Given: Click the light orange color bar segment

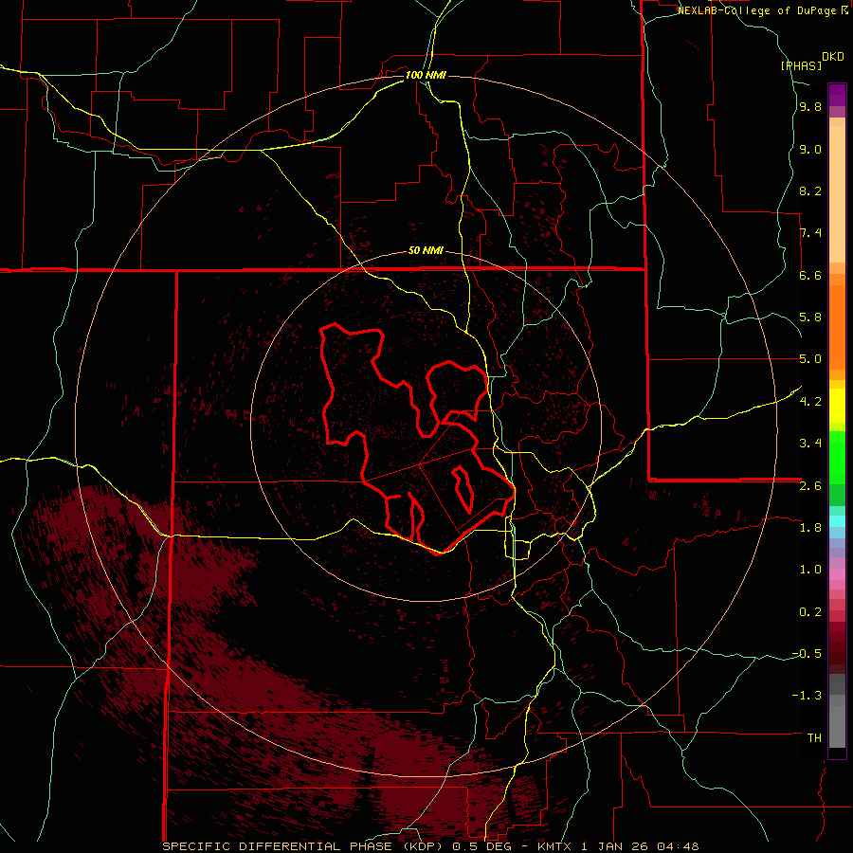Looking at the screenshot, I should [x=837, y=194].
